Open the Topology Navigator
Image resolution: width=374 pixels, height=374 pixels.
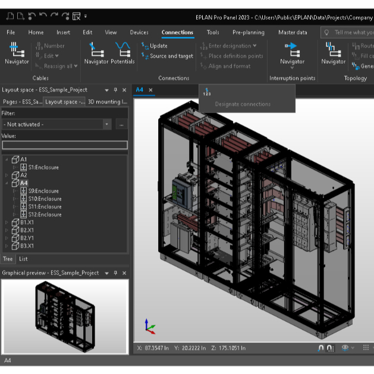333,53
